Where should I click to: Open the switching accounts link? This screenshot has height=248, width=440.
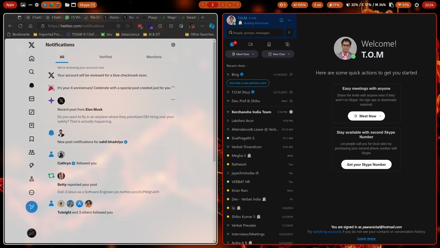pyautogui.click(x=327, y=232)
